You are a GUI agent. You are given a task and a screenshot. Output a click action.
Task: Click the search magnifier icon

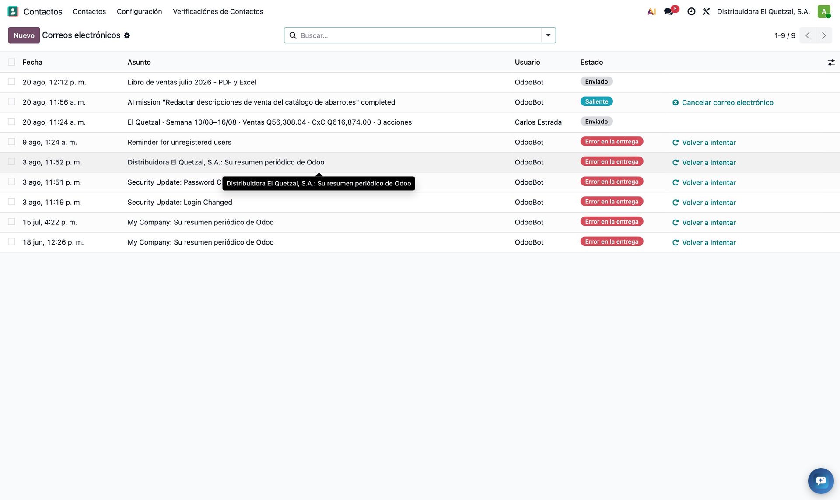click(x=293, y=35)
